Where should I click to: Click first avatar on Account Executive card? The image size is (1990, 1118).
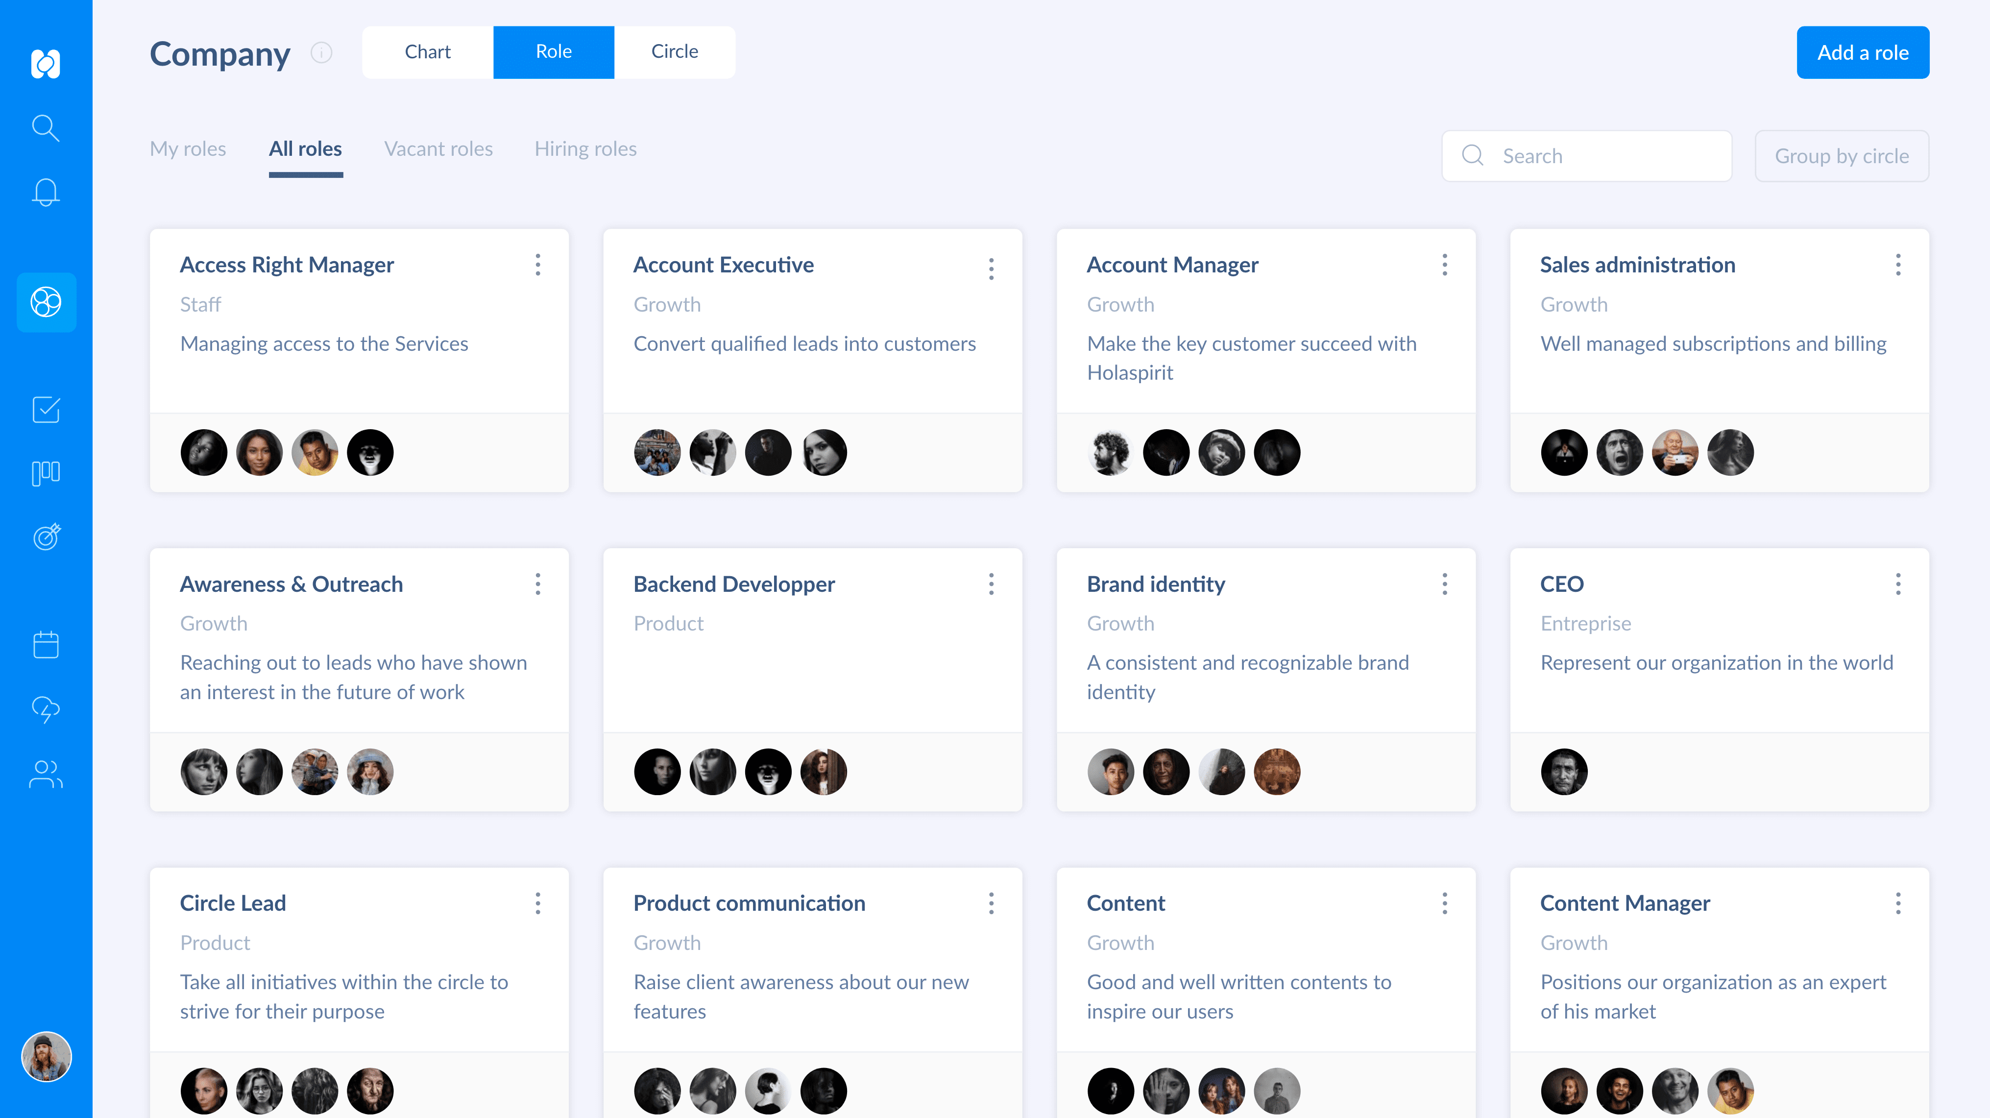[657, 452]
